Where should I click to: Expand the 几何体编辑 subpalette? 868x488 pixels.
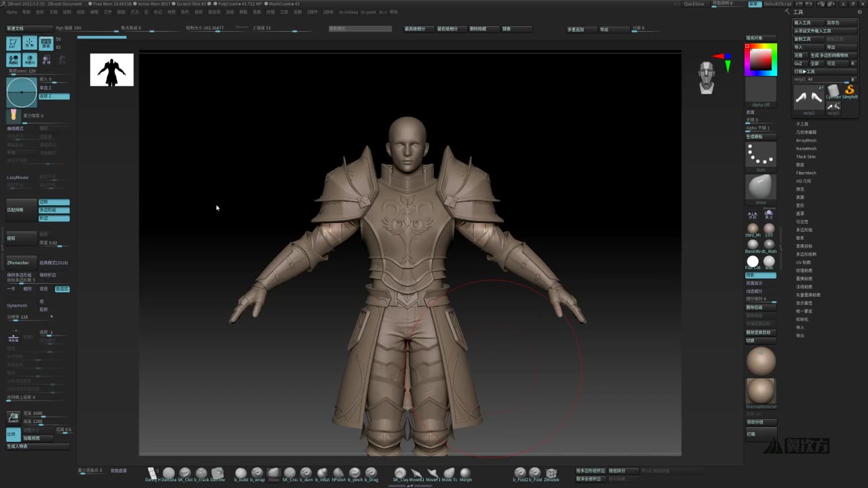point(806,132)
